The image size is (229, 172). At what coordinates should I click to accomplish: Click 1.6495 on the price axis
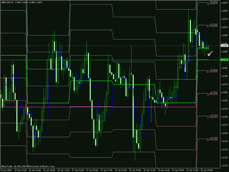click(225, 35)
